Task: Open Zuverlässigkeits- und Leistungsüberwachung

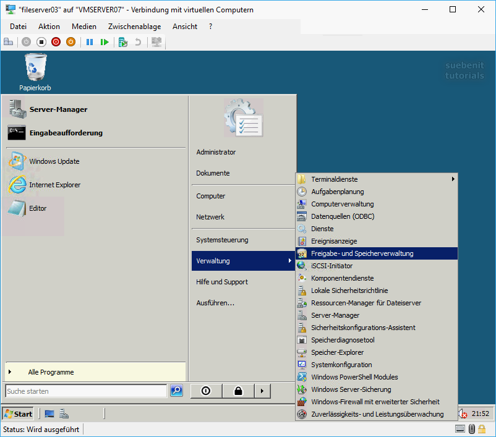Action: click(377, 414)
